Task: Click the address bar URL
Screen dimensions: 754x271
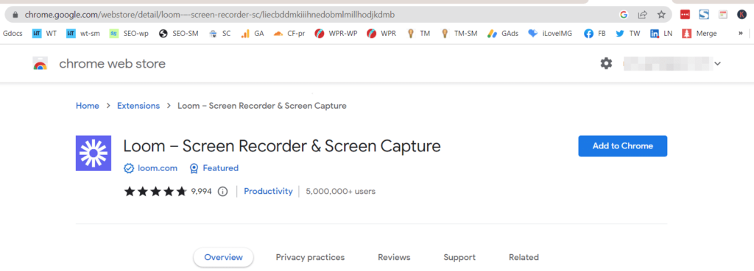Action: tap(210, 15)
